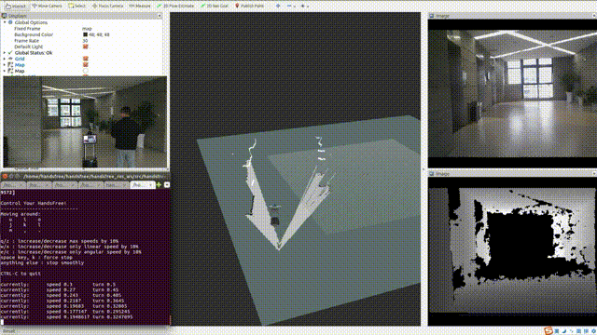Activate the 2D Pose Estimate tool
The height and width of the screenshot is (335, 597).
click(x=175, y=7)
